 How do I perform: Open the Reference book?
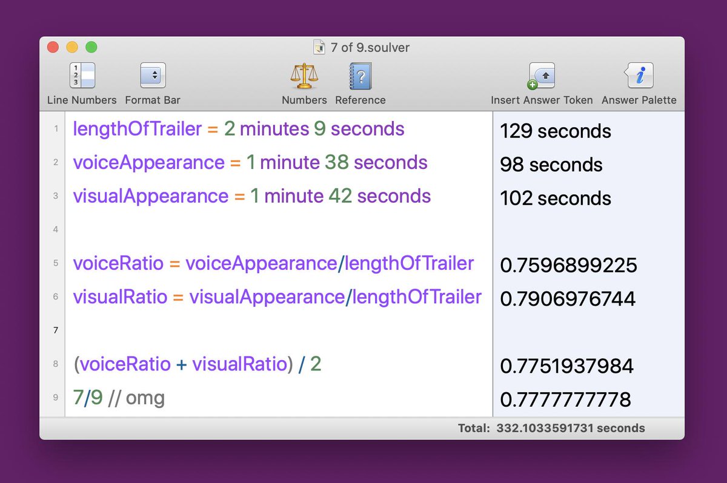(x=360, y=84)
